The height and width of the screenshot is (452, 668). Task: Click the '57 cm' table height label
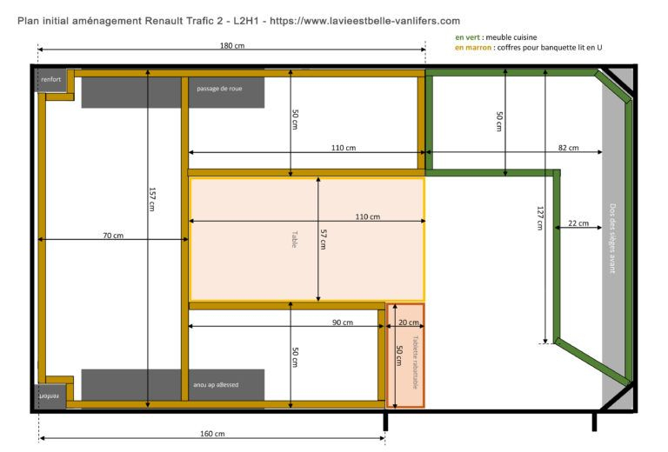point(321,239)
